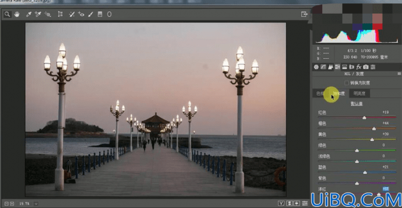
Task: Select the Graduated Filter tool
Action: [x=100, y=14]
